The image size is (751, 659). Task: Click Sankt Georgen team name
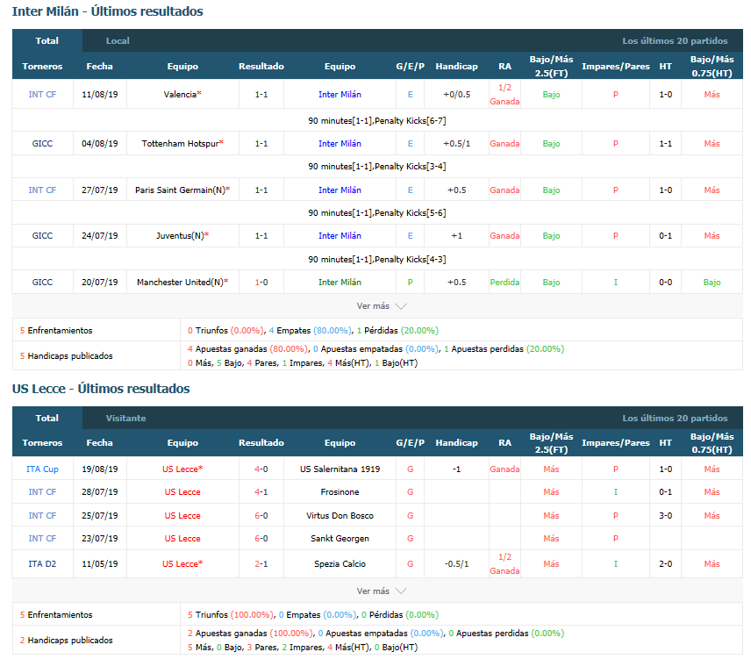point(340,538)
